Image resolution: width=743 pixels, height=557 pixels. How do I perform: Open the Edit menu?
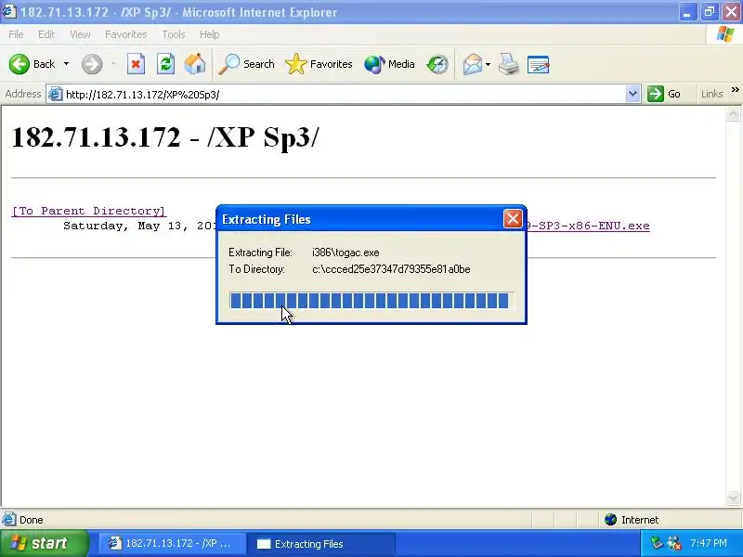click(x=46, y=34)
